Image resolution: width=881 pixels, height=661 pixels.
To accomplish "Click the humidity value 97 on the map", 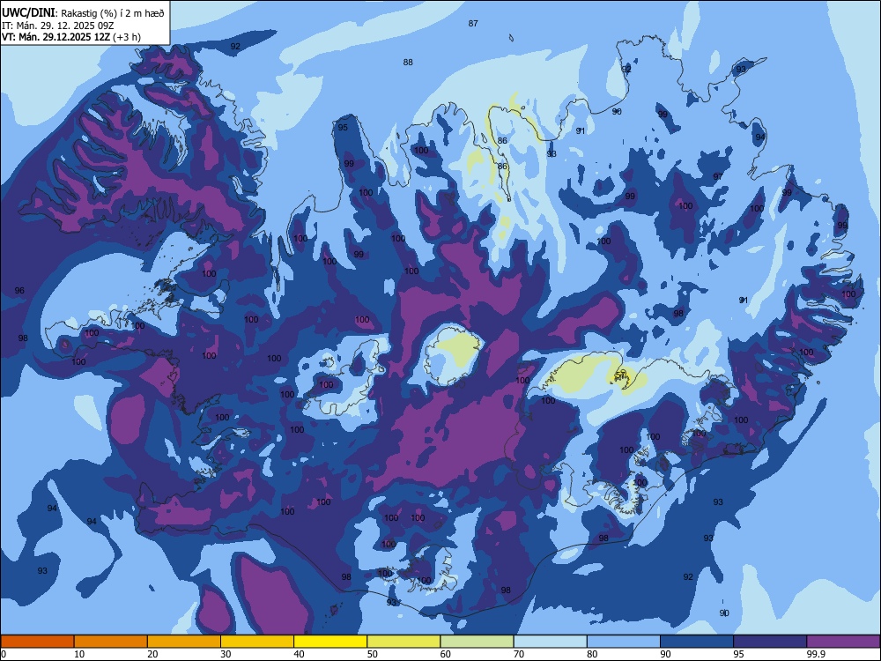I will 718,176.
